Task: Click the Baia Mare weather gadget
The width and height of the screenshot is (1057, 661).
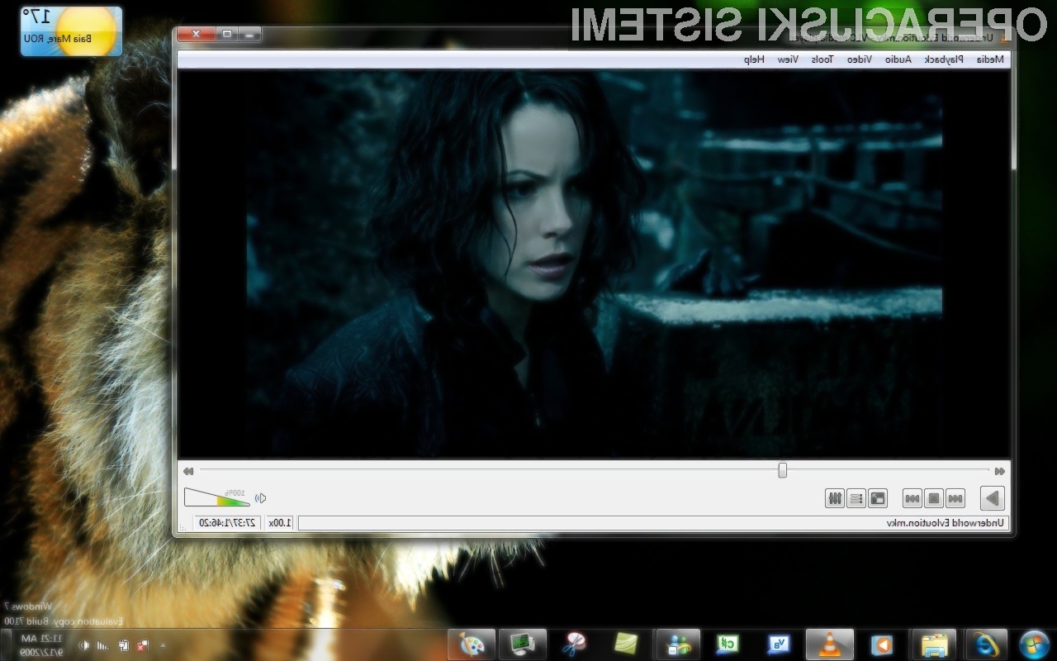Action: tap(71, 31)
